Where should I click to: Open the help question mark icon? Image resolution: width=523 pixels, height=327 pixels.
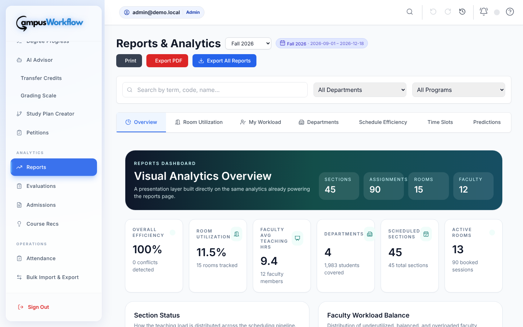510,12
